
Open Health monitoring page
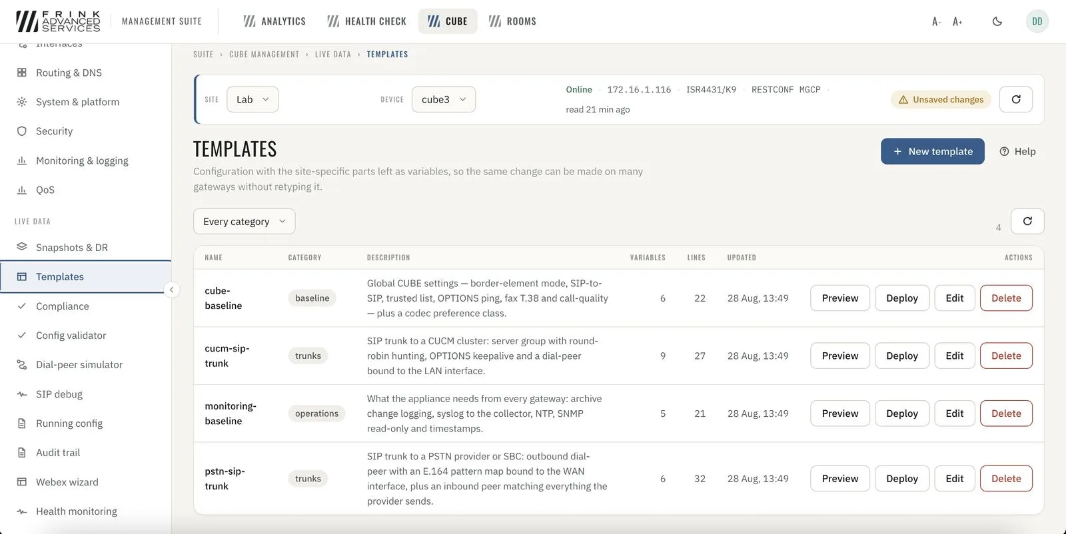[85, 511]
